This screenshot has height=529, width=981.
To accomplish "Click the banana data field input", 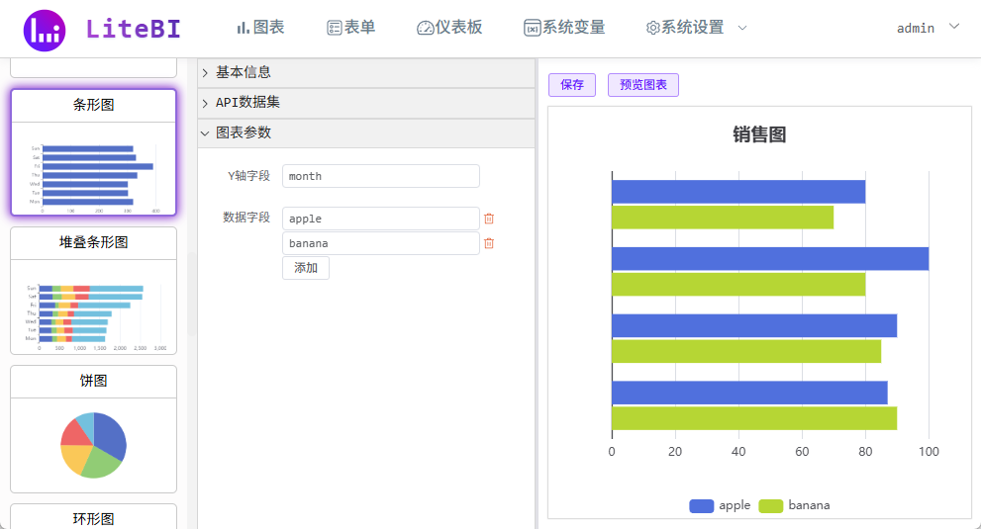I will [x=381, y=243].
